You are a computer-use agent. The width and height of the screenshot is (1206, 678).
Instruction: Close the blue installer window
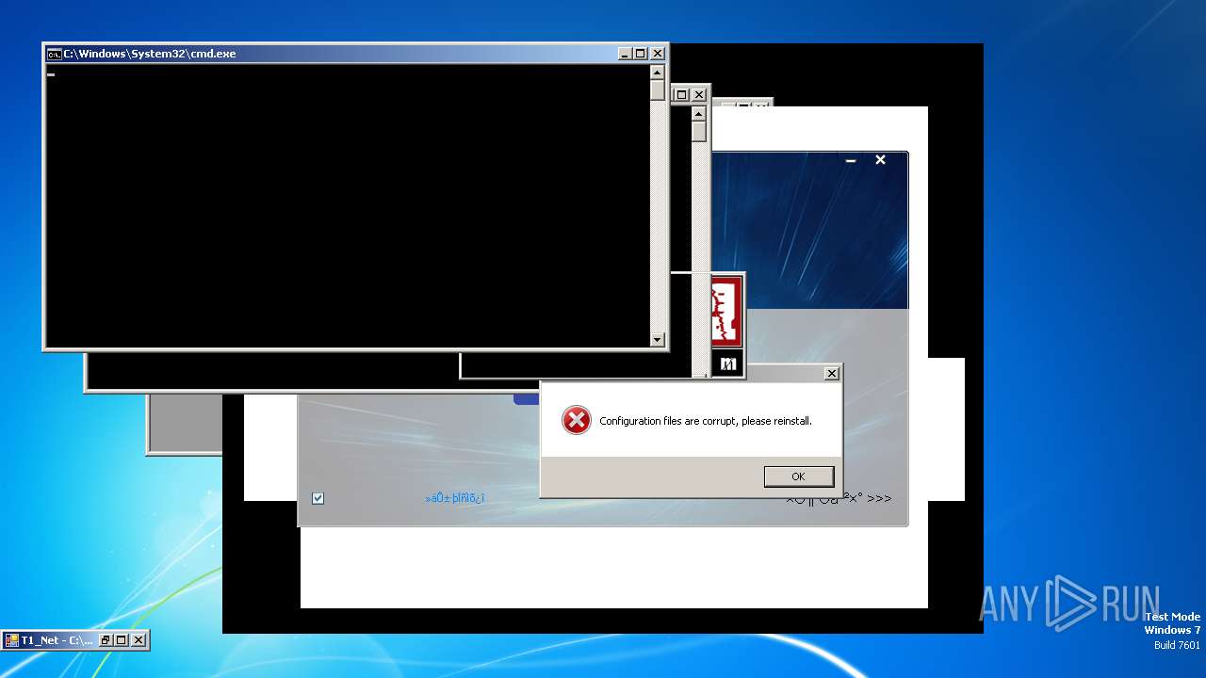point(880,160)
